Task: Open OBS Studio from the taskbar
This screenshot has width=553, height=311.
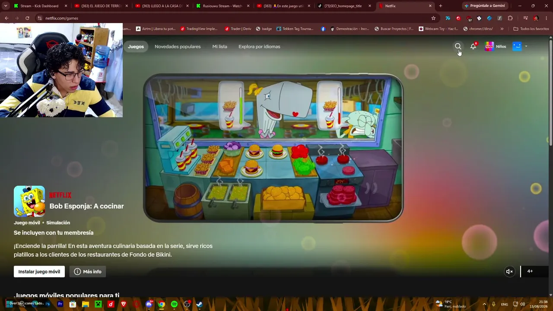Action: point(187,304)
